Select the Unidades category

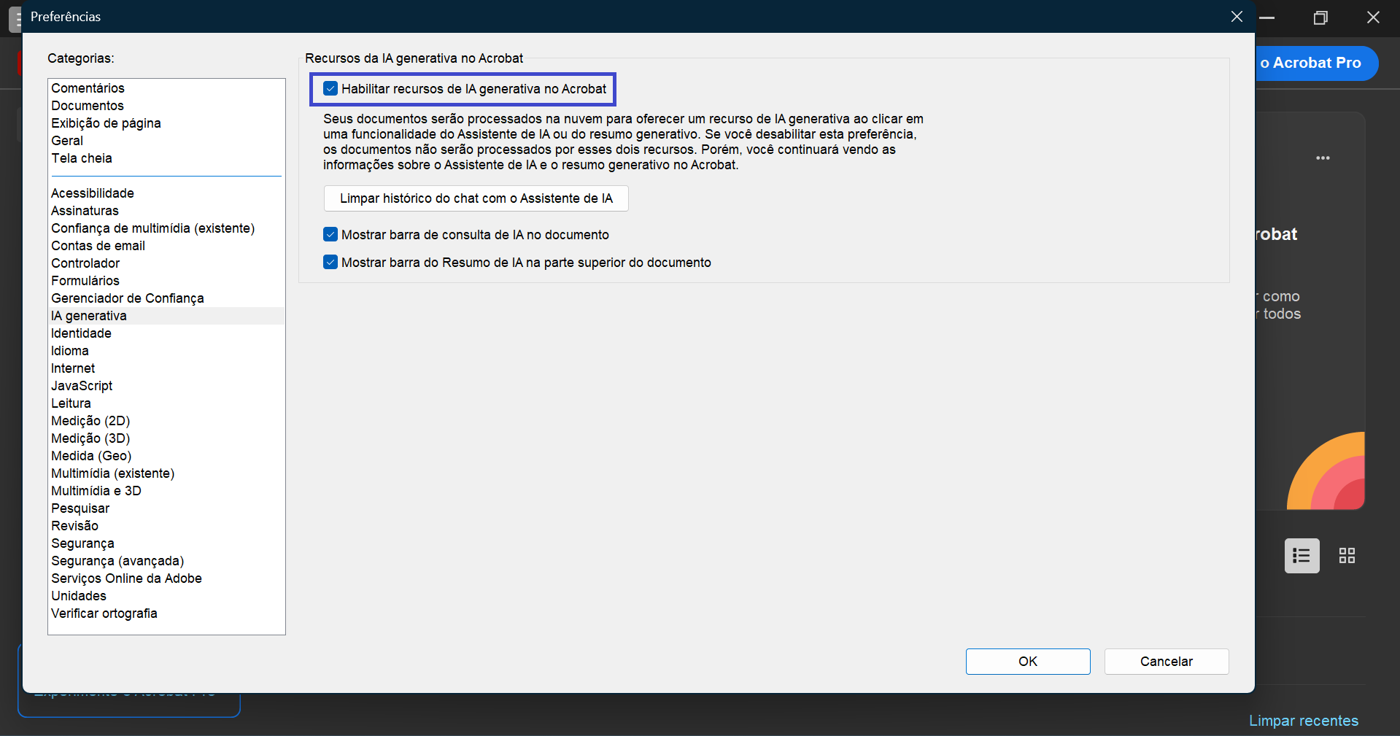(166, 596)
